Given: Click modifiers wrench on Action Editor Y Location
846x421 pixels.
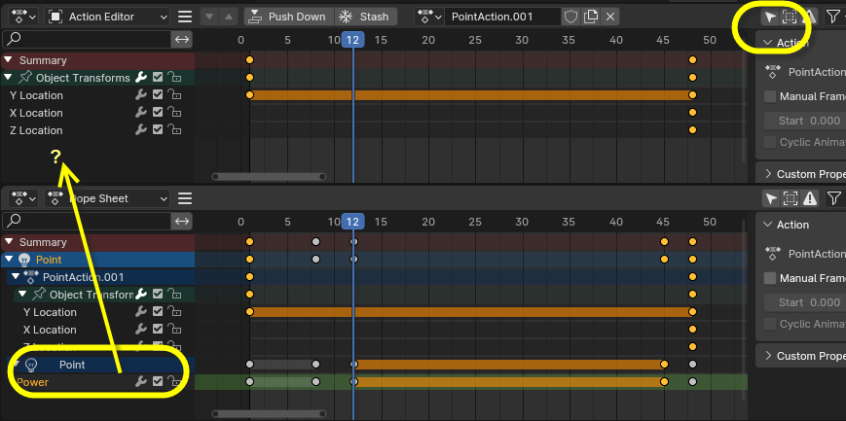Looking at the screenshot, I should click(141, 95).
